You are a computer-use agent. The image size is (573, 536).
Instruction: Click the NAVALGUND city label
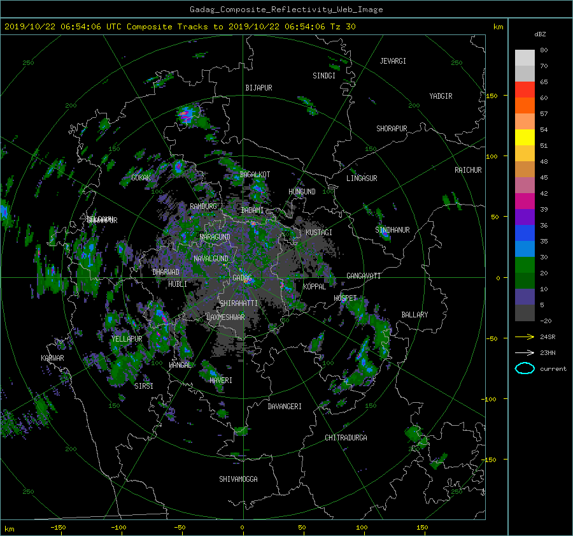tap(211, 259)
